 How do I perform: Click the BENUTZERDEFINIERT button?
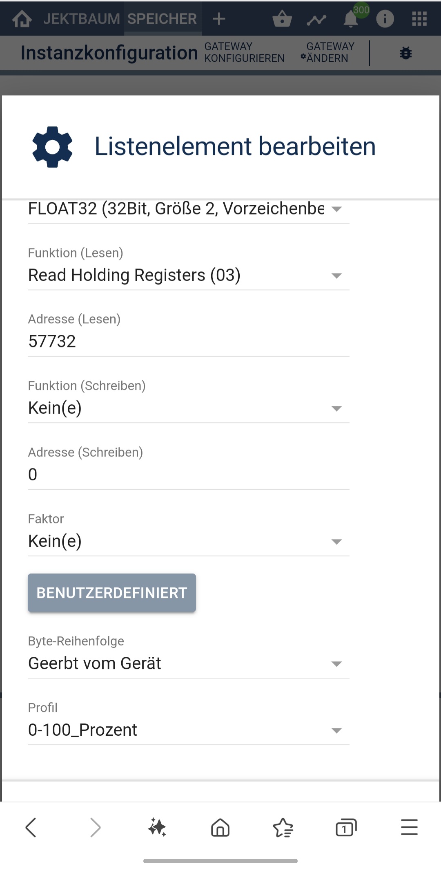click(112, 593)
